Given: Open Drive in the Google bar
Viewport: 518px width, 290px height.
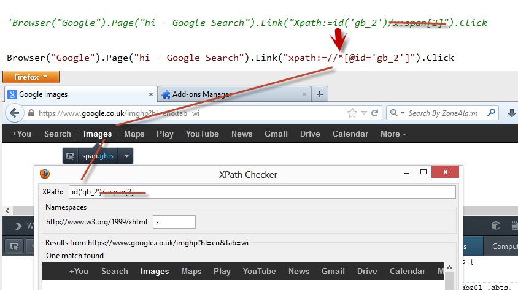Looking at the screenshot, I should (x=310, y=134).
